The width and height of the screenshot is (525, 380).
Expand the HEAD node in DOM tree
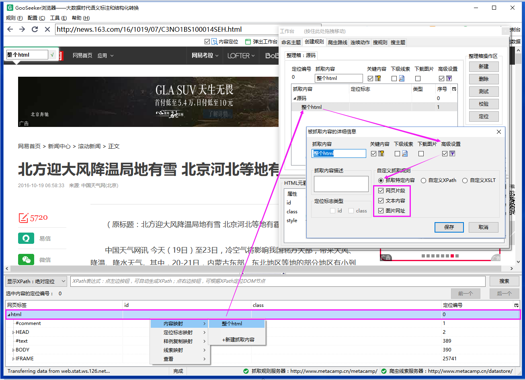(14, 332)
